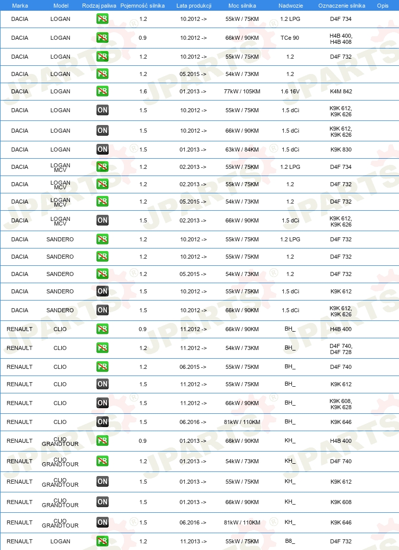Click diesel ON icon in Dacia Logan 66kW 1.5 dCi row
This screenshot has height=550, width=399.
(x=103, y=131)
